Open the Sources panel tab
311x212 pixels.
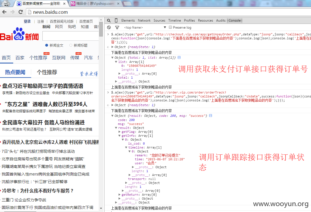pos(159,20)
